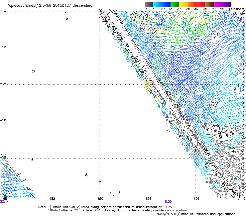246x216 pixels.
Task: Click the purple '20:14' time label
Action: pos(5,202)
